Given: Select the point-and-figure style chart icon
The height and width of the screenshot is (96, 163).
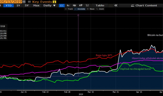Looking at the screenshot, I should 81,6.
